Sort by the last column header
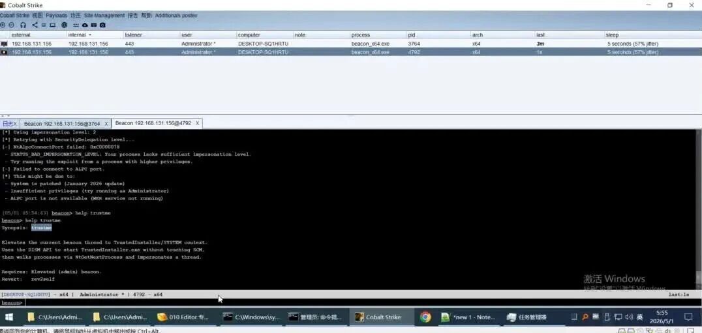Image resolution: width=702 pixels, height=333 pixels. tap(569, 35)
